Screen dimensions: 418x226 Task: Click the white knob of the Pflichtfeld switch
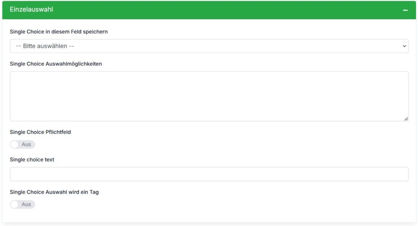14,144
